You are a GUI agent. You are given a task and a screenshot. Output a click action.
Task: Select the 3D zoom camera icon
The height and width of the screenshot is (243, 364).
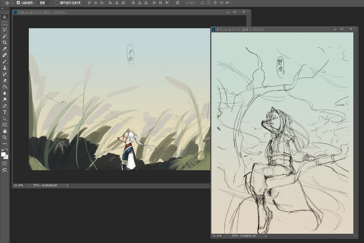(x=228, y=3)
